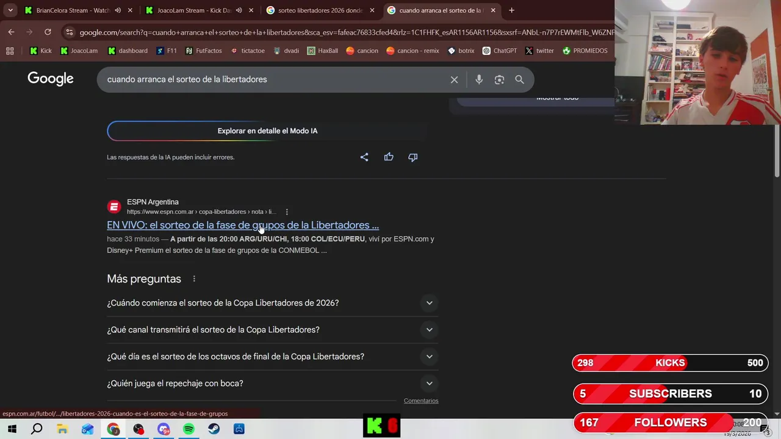Share the AI answer
Viewport: 781px width, 439px height.
click(364, 157)
